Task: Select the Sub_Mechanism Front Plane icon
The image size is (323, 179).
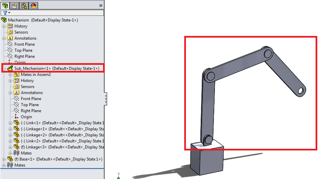Action: 17,98
